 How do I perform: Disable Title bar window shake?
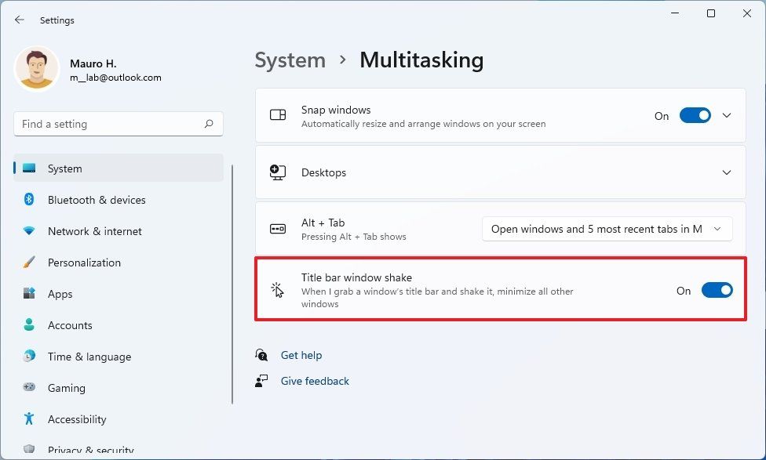717,290
